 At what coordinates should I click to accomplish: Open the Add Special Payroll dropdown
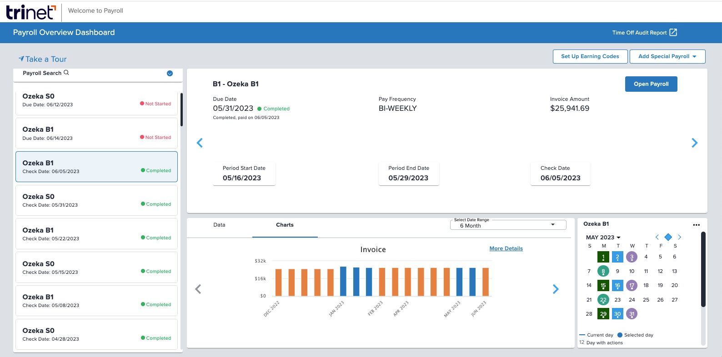coord(667,56)
